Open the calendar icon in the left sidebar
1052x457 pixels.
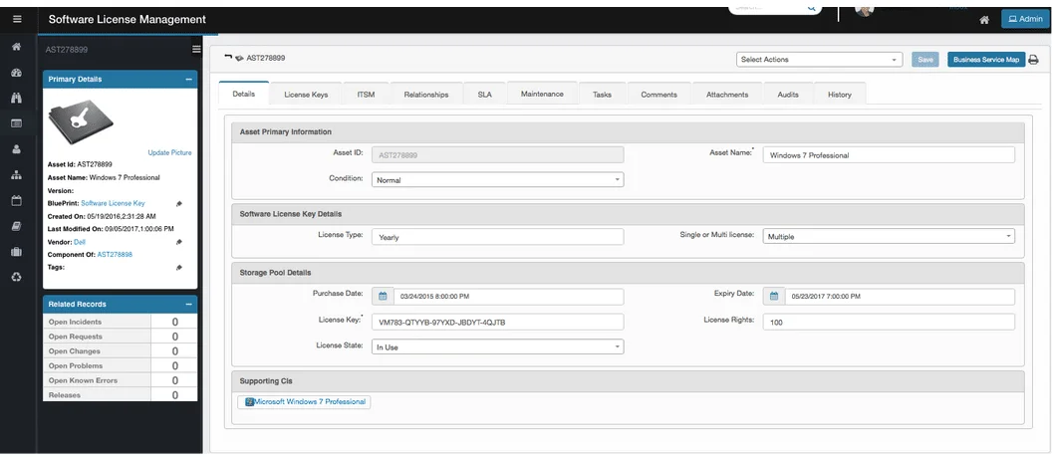[x=16, y=200]
